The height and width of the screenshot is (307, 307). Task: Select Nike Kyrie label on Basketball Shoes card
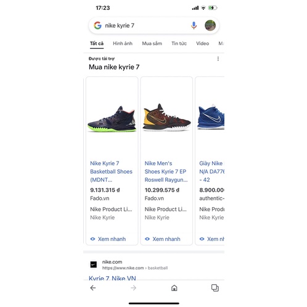102,218
